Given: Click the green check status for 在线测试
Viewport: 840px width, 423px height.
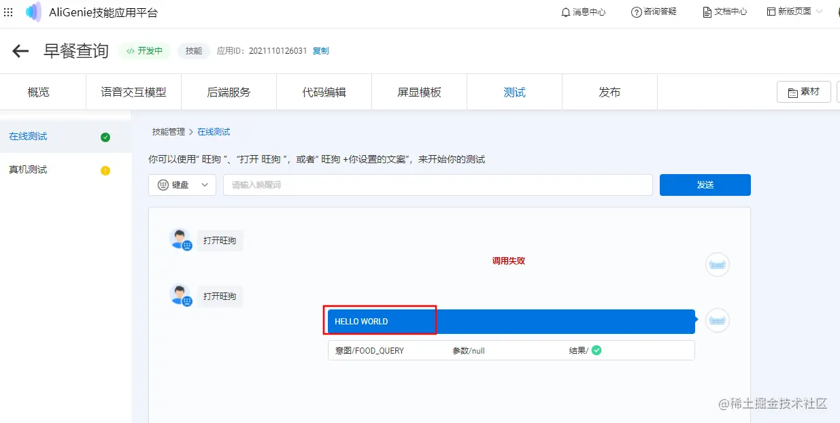Looking at the screenshot, I should coord(105,137).
